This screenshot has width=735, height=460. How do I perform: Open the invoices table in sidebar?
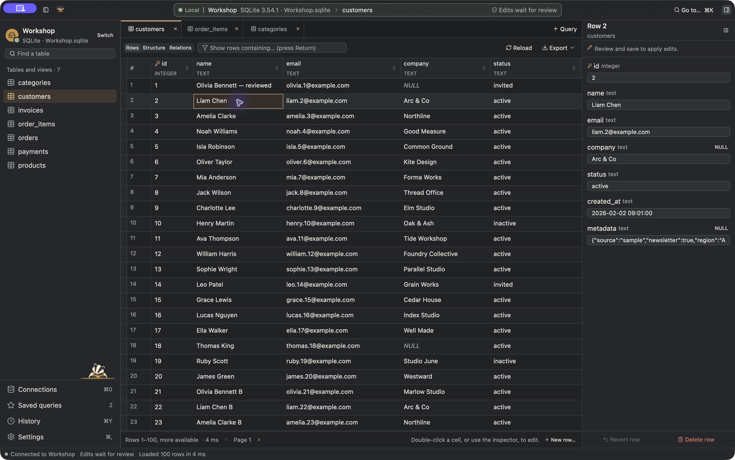[x=60, y=110]
